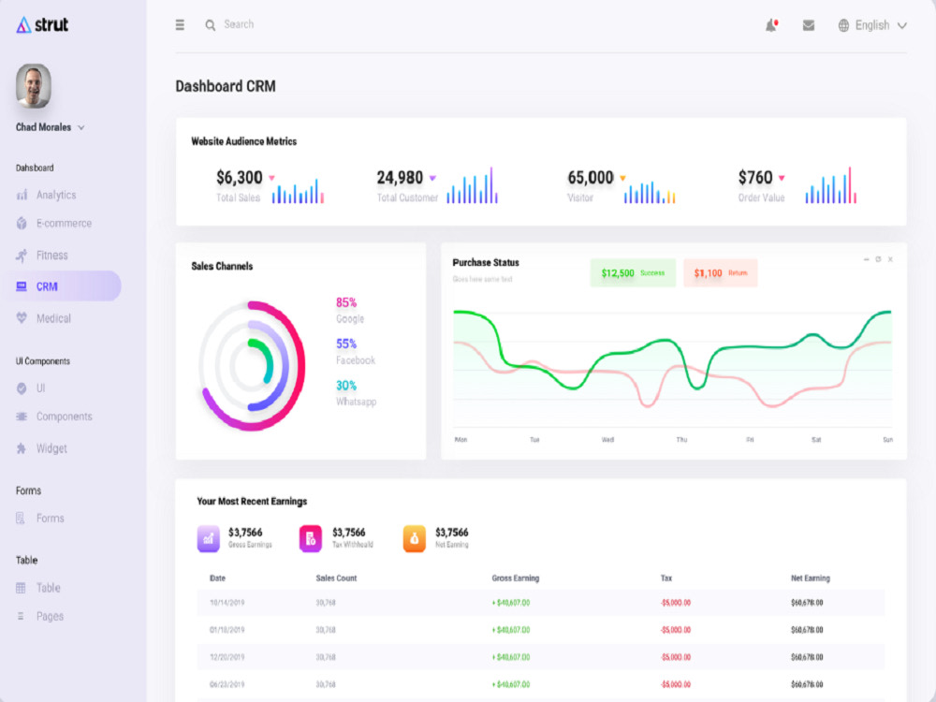
Task: Click the globe language icon
Action: point(843,25)
